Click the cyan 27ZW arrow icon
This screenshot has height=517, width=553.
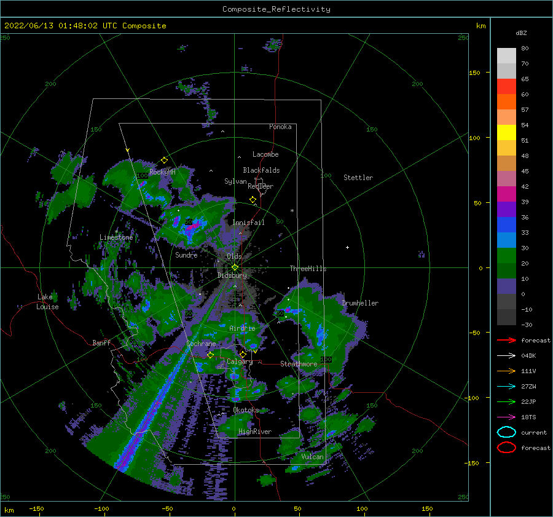click(506, 387)
